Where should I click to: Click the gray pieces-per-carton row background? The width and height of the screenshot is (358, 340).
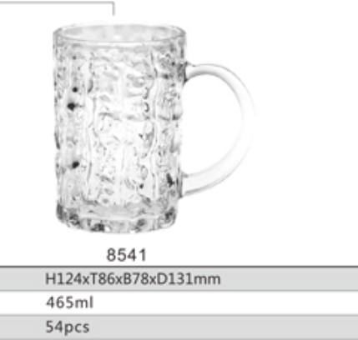tap(223, 327)
